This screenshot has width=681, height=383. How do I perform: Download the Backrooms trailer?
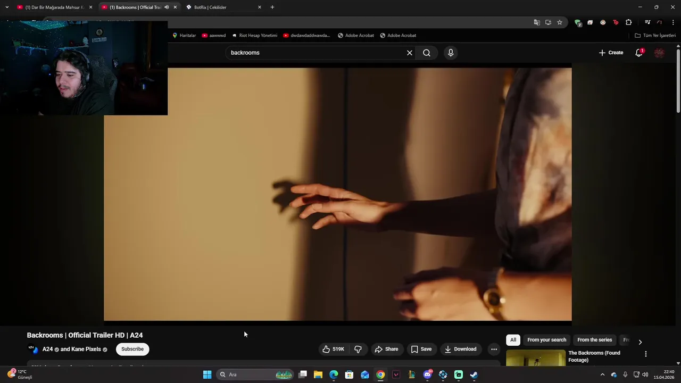[461, 349]
